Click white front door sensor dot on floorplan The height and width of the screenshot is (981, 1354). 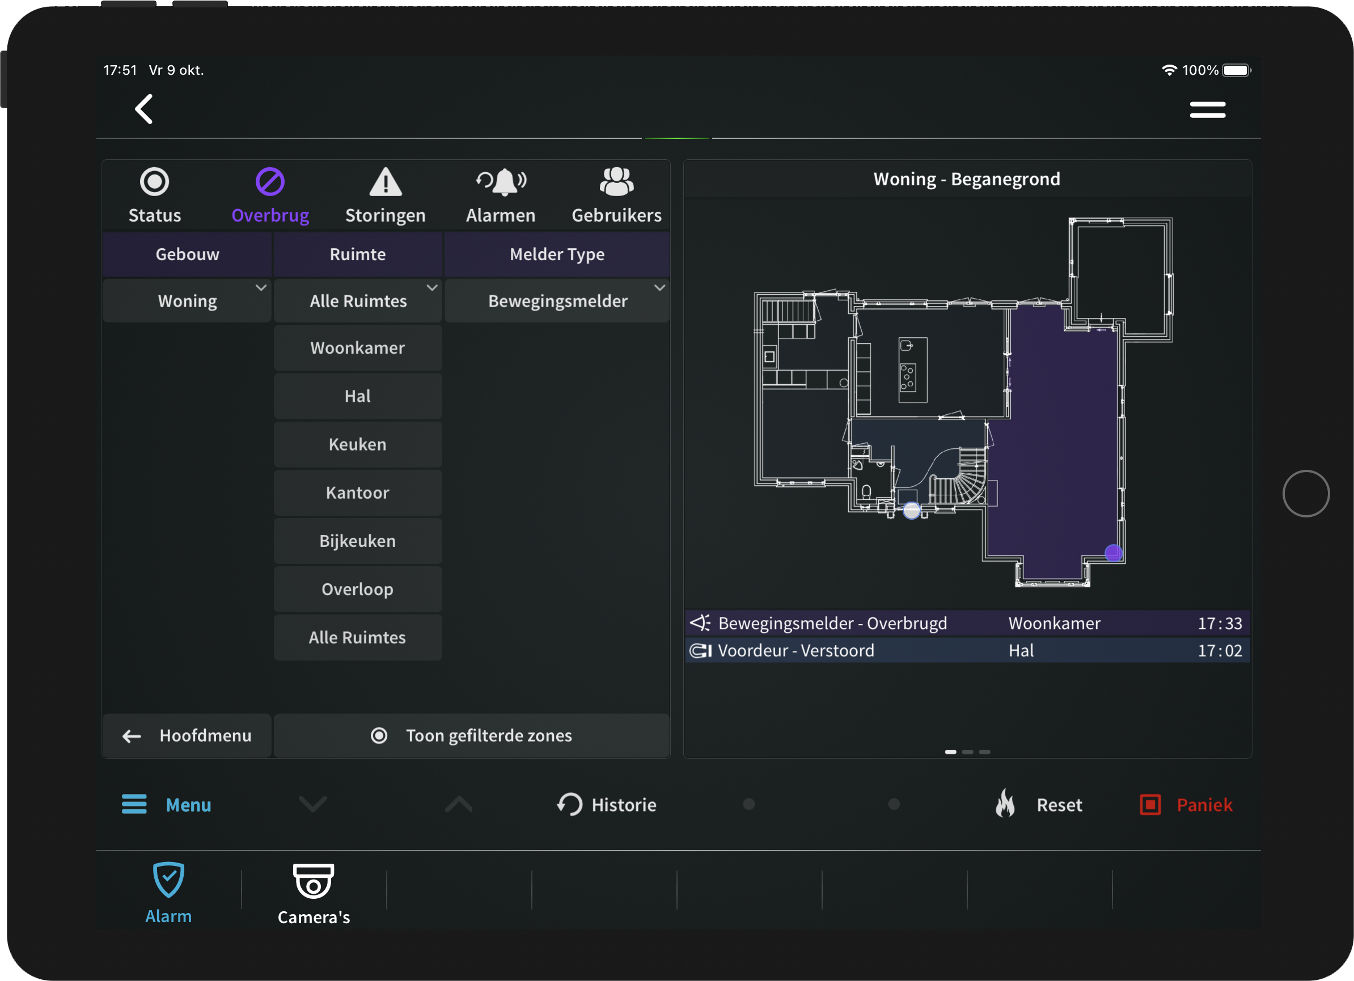click(912, 510)
